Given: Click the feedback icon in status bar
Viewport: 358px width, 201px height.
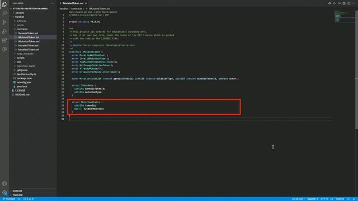Looking at the screenshot, I should point(348,199).
